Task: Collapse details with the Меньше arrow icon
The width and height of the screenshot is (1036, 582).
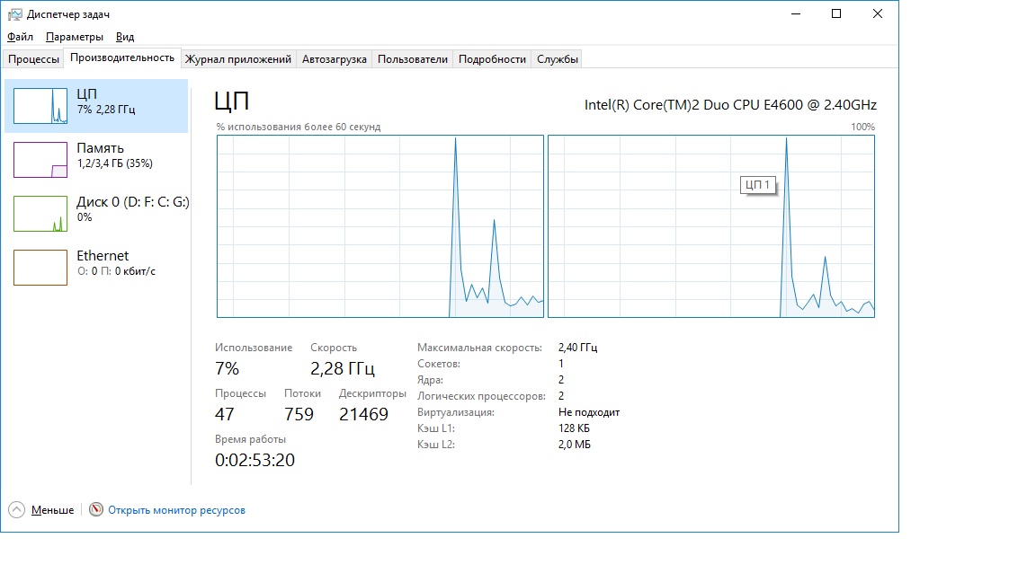Action: coord(17,510)
